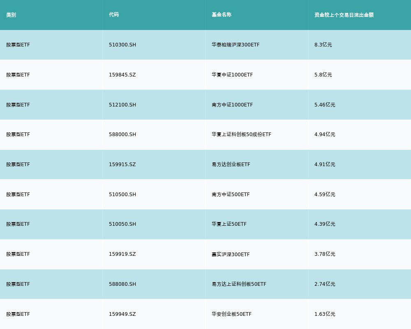
Task: Click the 华安创业板50ETF fund name
Action: pos(231,314)
